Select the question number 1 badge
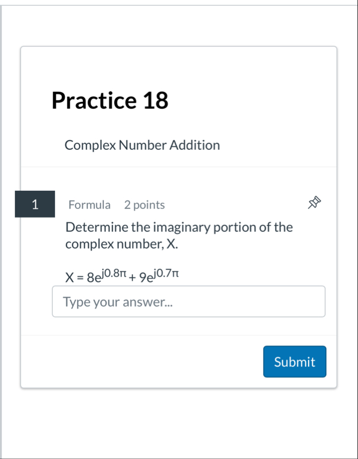Viewport: 358px width, 459px height. [35, 204]
